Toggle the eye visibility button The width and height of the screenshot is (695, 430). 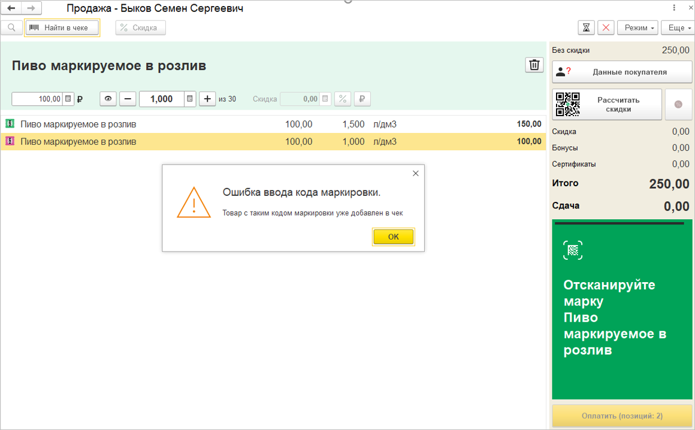tap(108, 99)
